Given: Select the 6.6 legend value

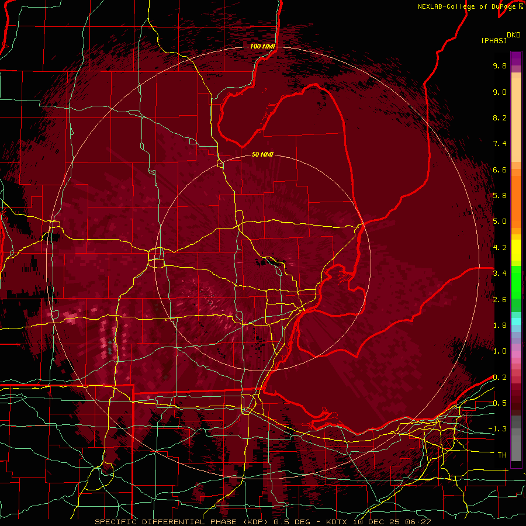Looking at the screenshot, I should (500, 169).
